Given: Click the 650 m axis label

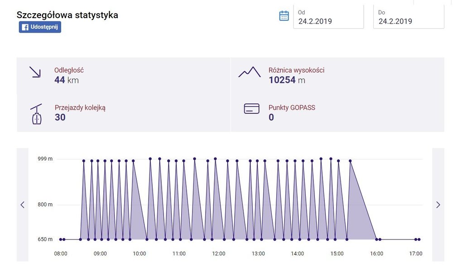Looking at the screenshot, I should pyautogui.click(x=45, y=239).
